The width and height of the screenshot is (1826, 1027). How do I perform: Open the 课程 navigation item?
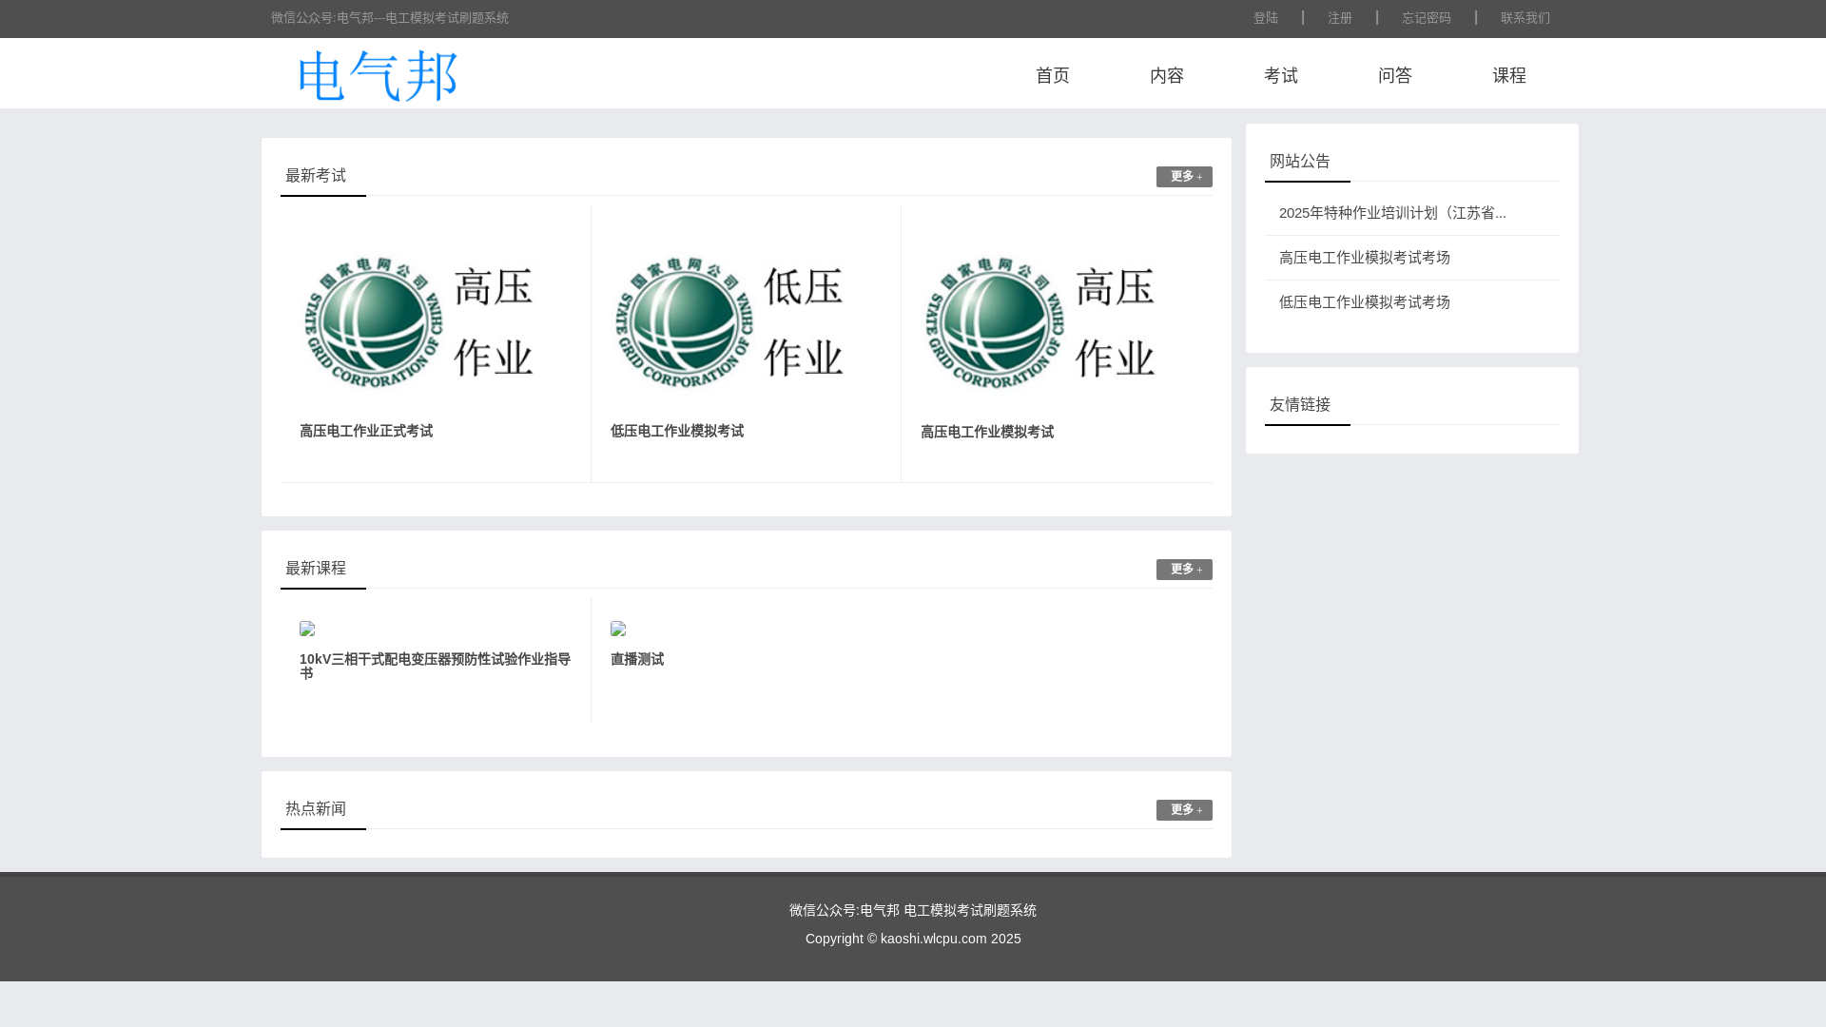[1509, 75]
